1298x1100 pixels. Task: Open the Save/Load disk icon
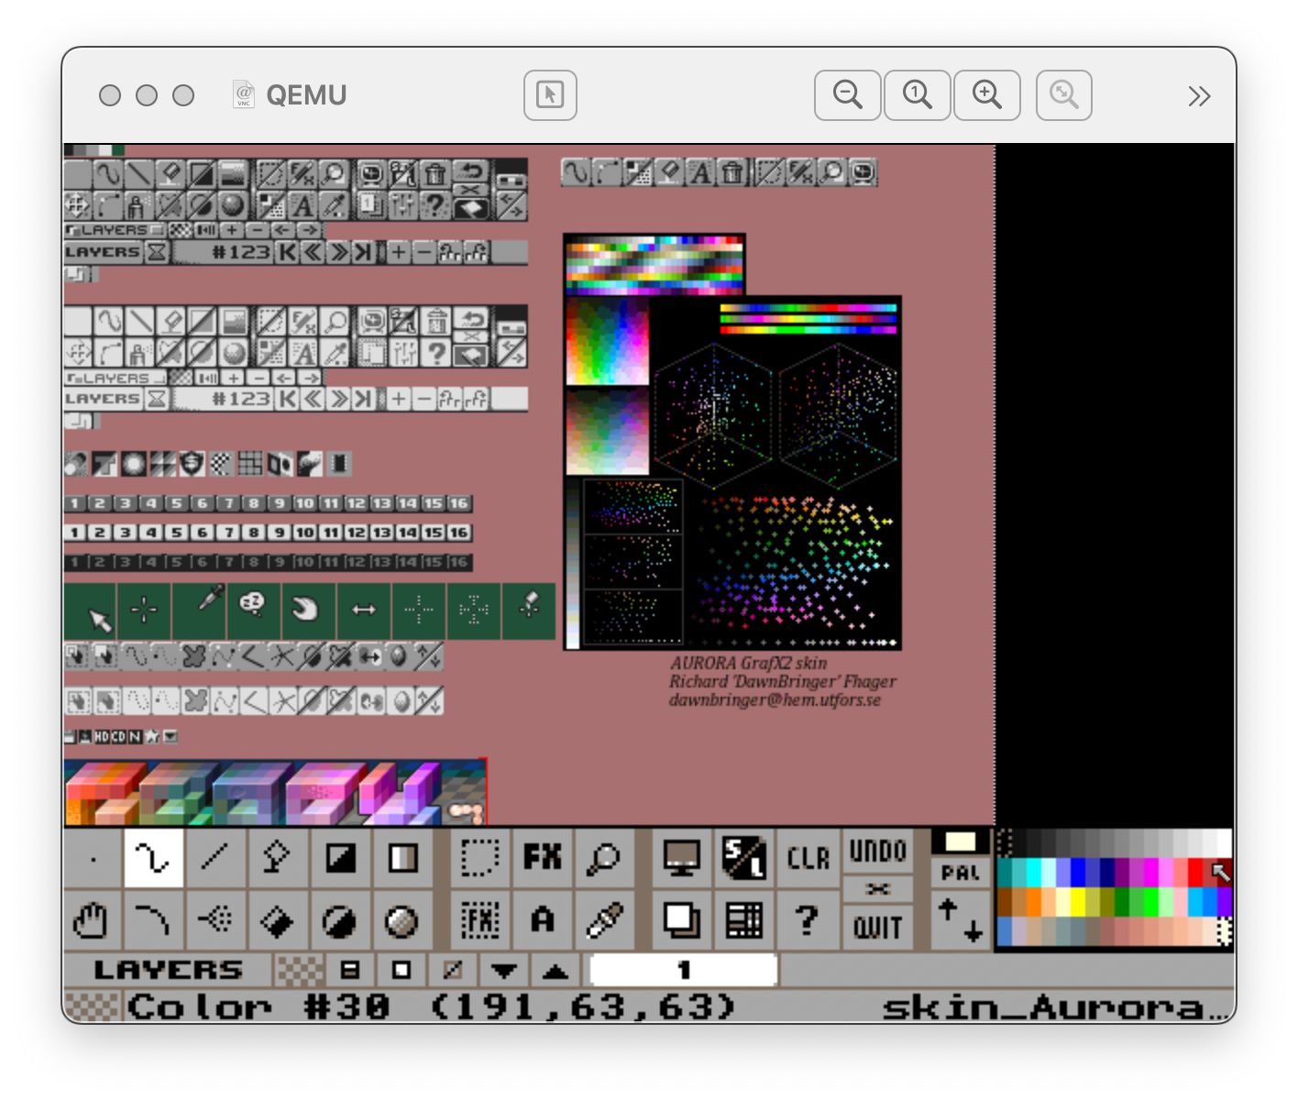(743, 858)
